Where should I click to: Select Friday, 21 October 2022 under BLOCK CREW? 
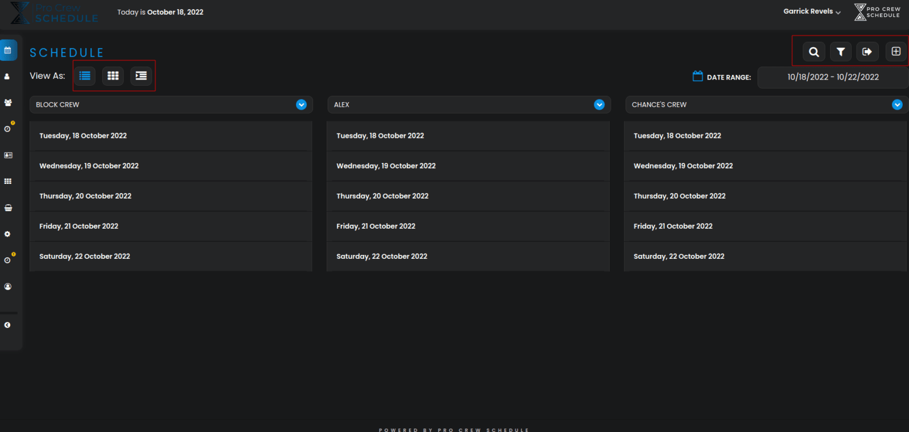point(170,226)
